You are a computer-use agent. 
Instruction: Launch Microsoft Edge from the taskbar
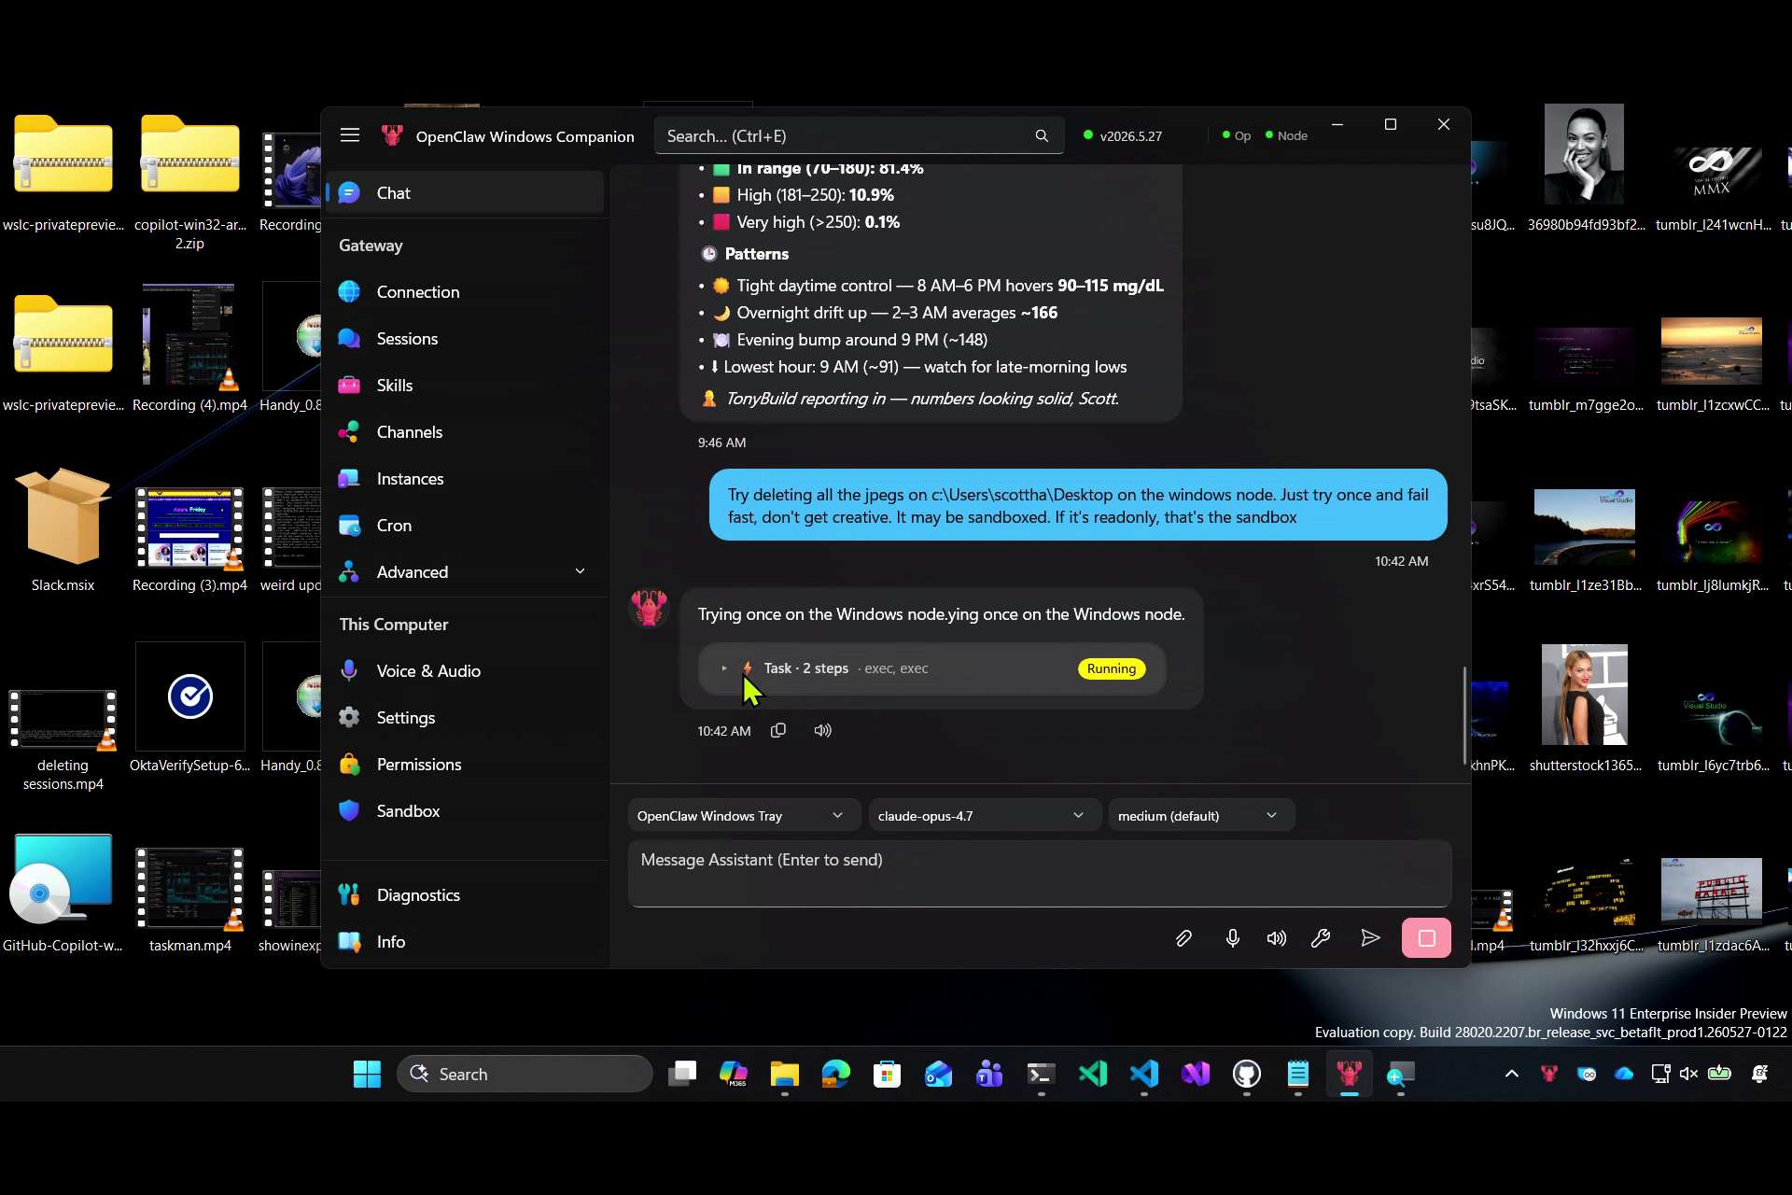[x=835, y=1074]
